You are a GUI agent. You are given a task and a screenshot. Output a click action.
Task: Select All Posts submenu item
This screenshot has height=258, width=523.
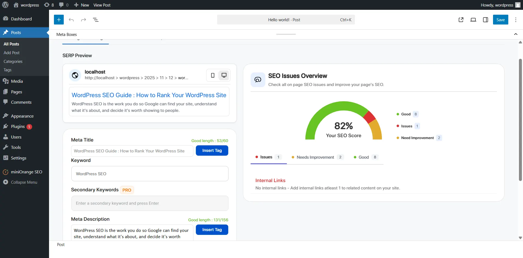[11, 44]
